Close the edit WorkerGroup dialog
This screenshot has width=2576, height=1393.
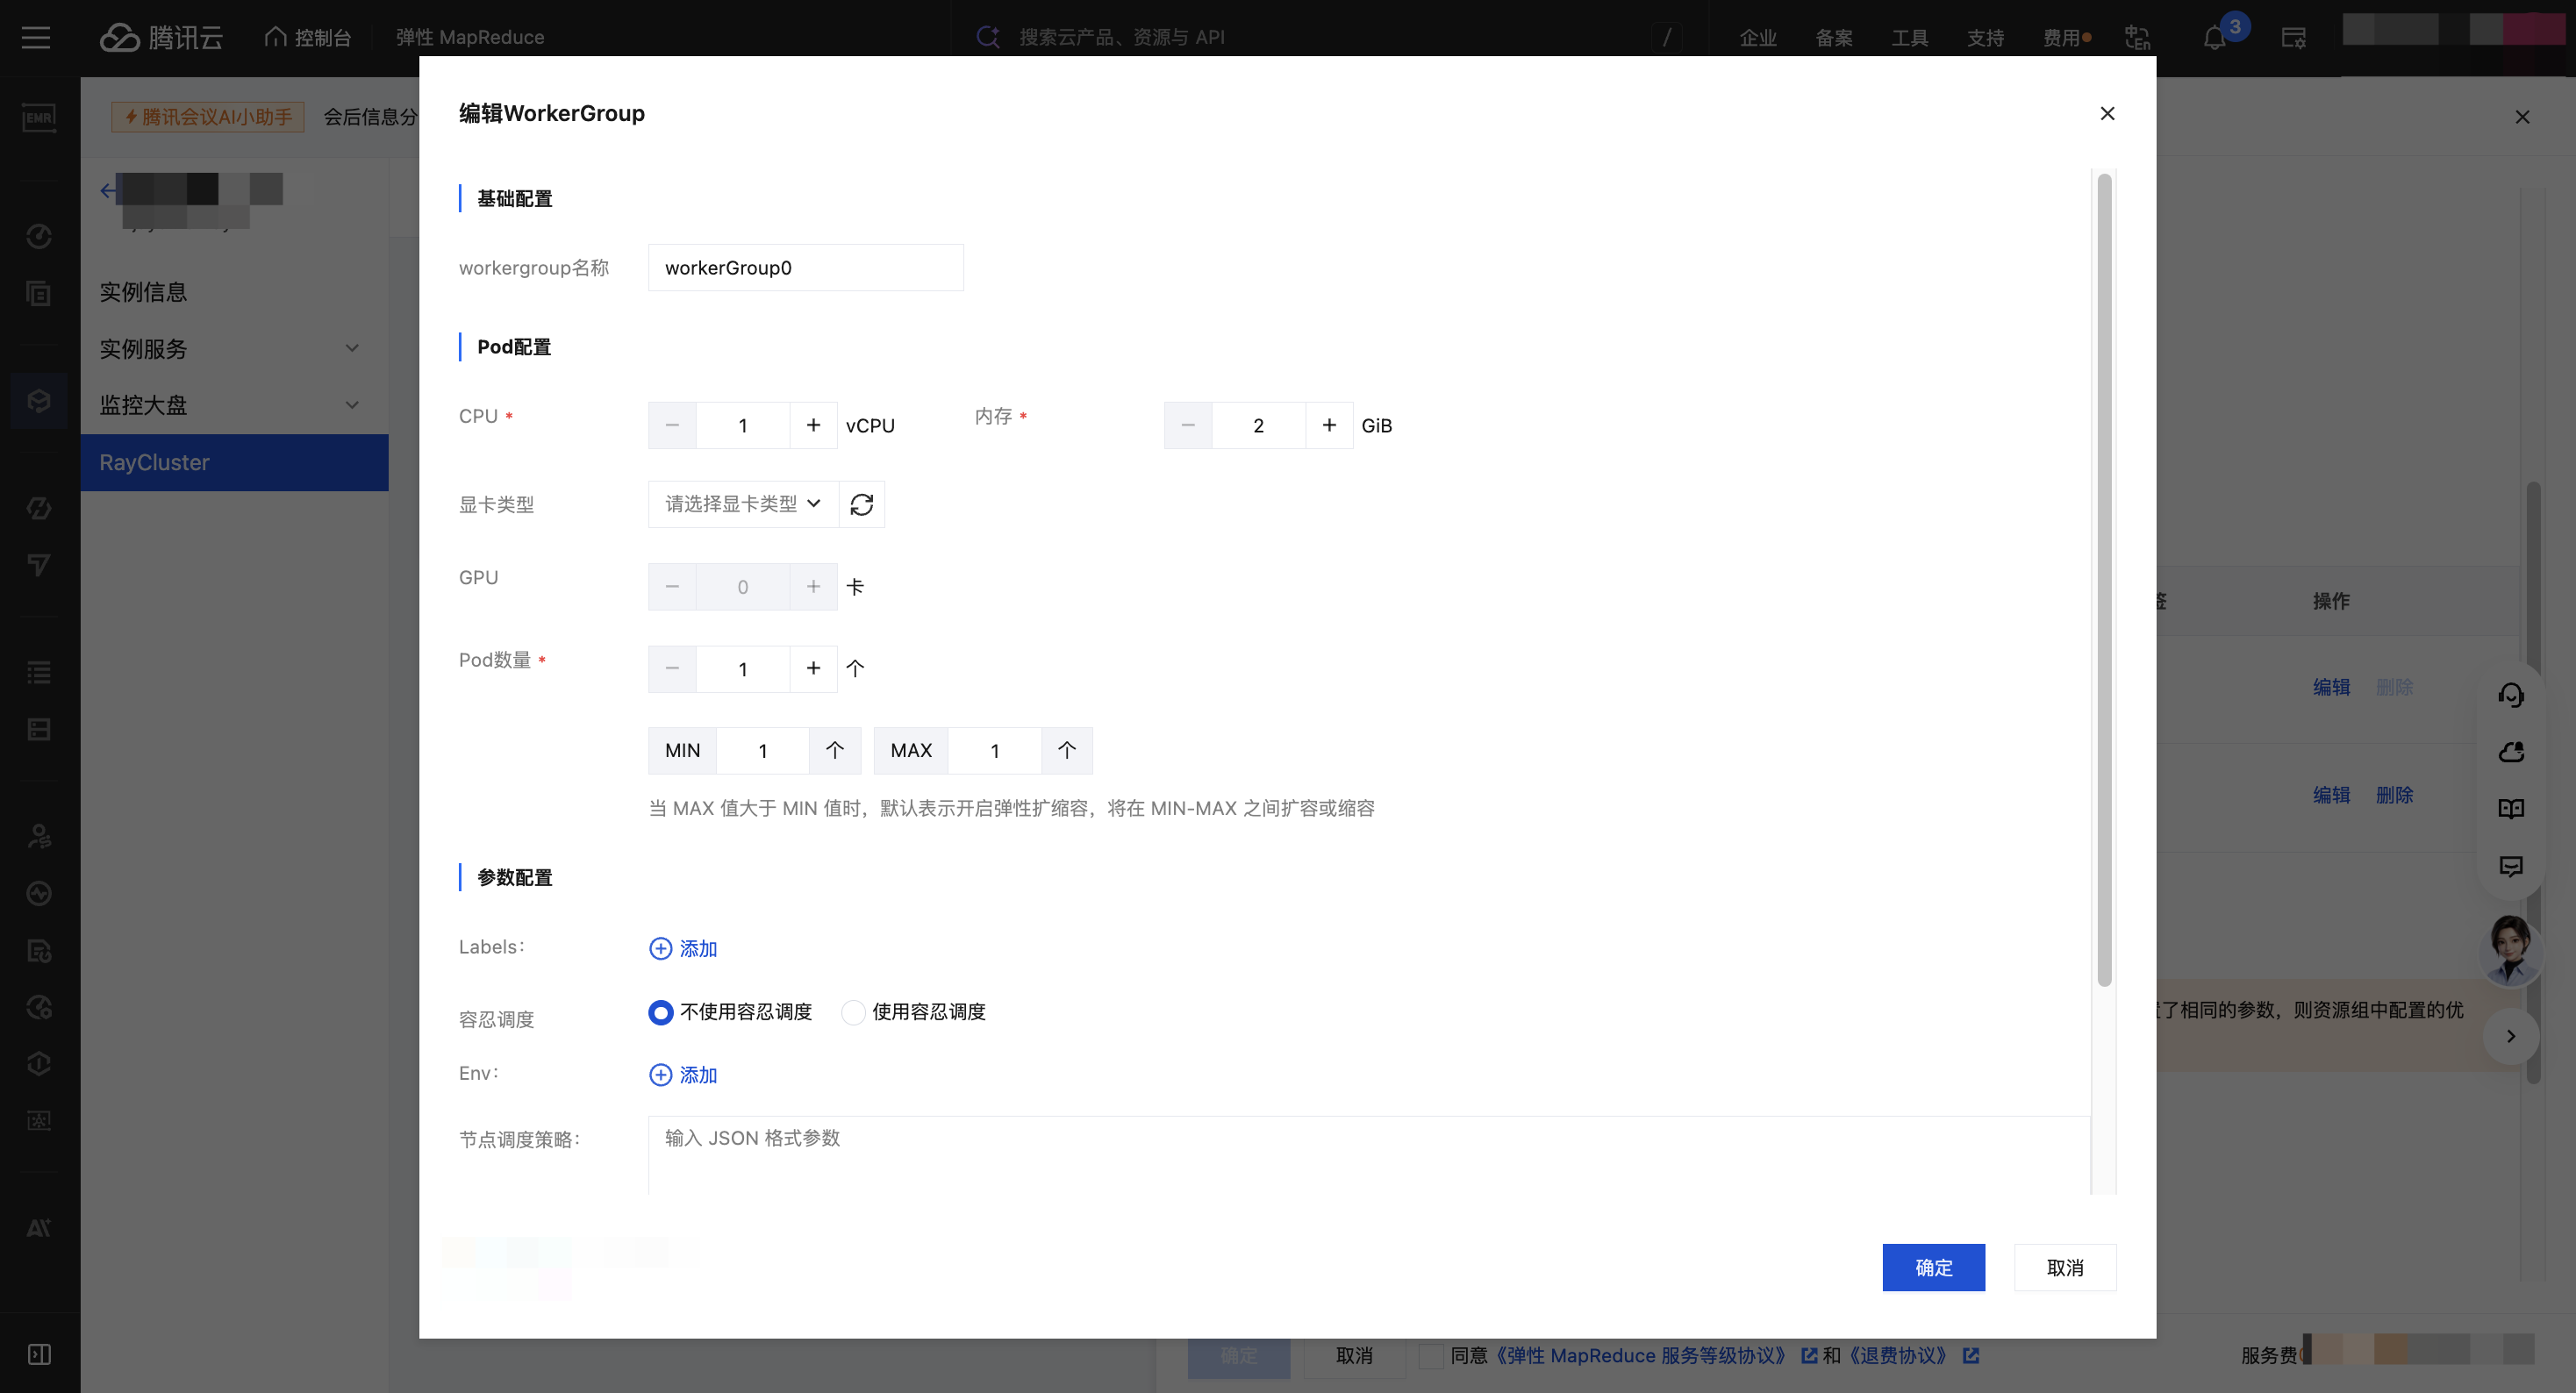click(2107, 114)
